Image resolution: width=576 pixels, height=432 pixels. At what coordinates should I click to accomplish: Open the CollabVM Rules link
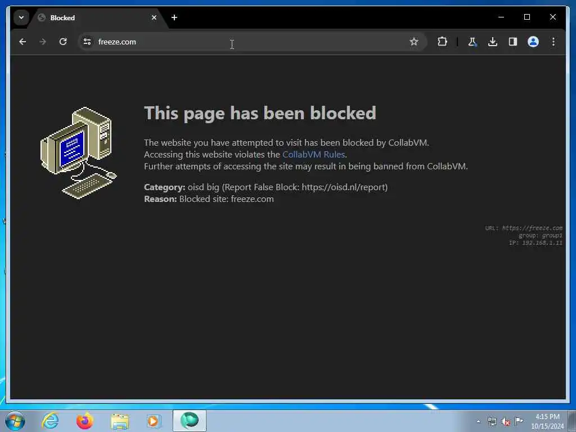coord(313,155)
